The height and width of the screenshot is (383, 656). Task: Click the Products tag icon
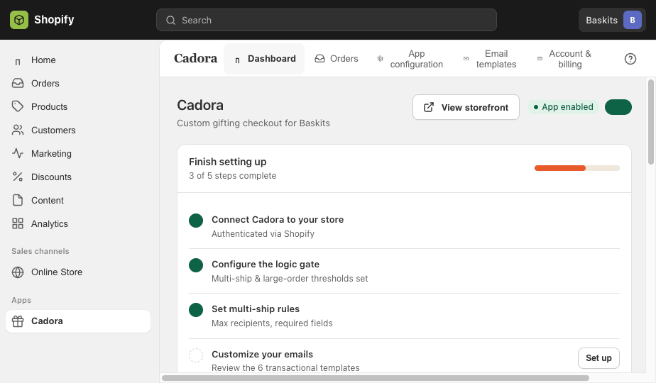[x=18, y=106]
